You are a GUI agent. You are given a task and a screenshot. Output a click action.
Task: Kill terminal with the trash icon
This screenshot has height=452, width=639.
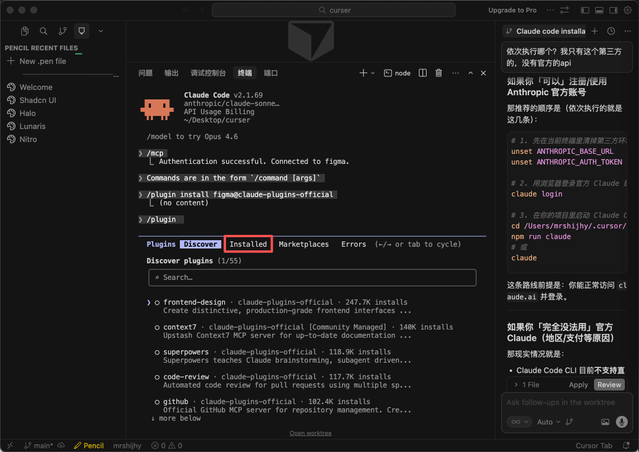pos(438,73)
